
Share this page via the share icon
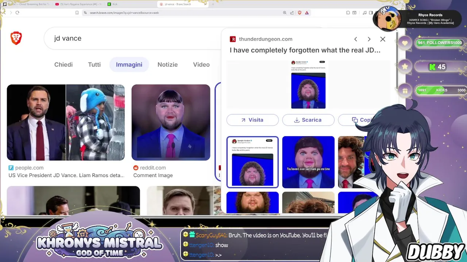[292, 12]
